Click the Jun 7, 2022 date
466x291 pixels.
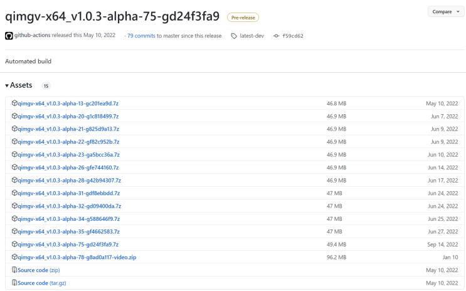[x=444, y=116]
